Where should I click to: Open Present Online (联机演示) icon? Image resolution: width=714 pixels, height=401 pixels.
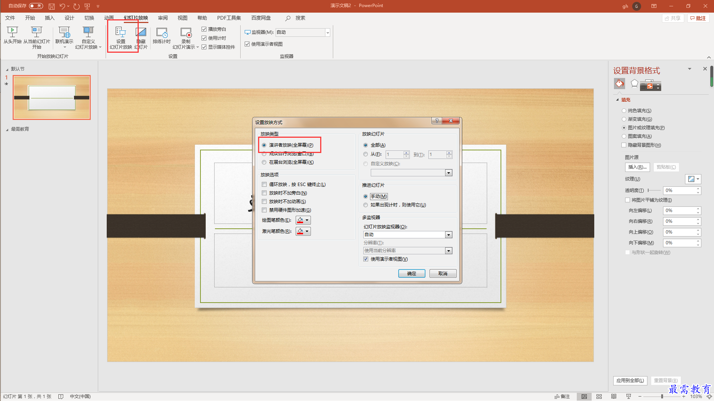click(x=64, y=38)
